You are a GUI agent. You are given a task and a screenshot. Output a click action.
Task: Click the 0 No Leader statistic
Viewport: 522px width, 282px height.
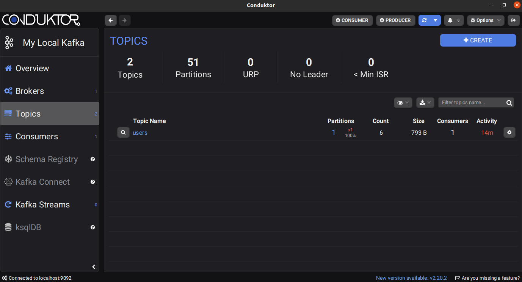coord(309,68)
